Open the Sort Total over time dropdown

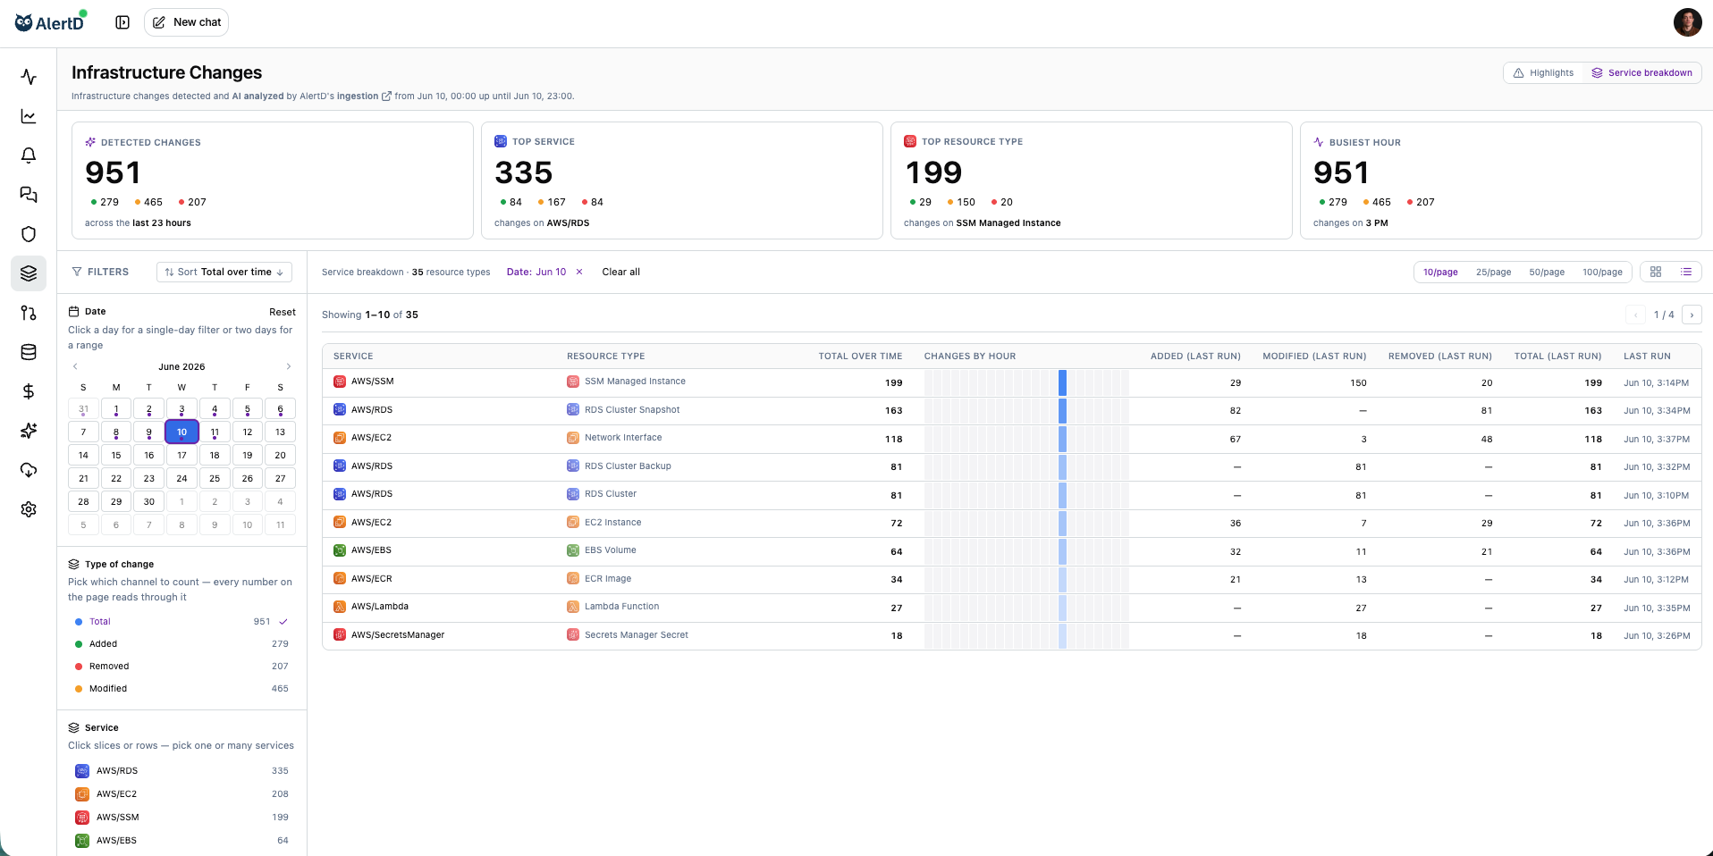pyautogui.click(x=224, y=272)
